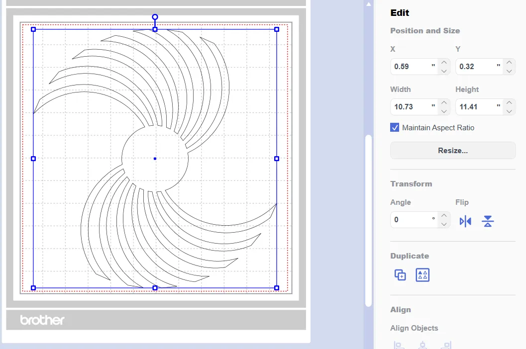Image resolution: width=526 pixels, height=349 pixels.
Task: Click the canvas vertical scrollbar thumb
Action: (368, 219)
